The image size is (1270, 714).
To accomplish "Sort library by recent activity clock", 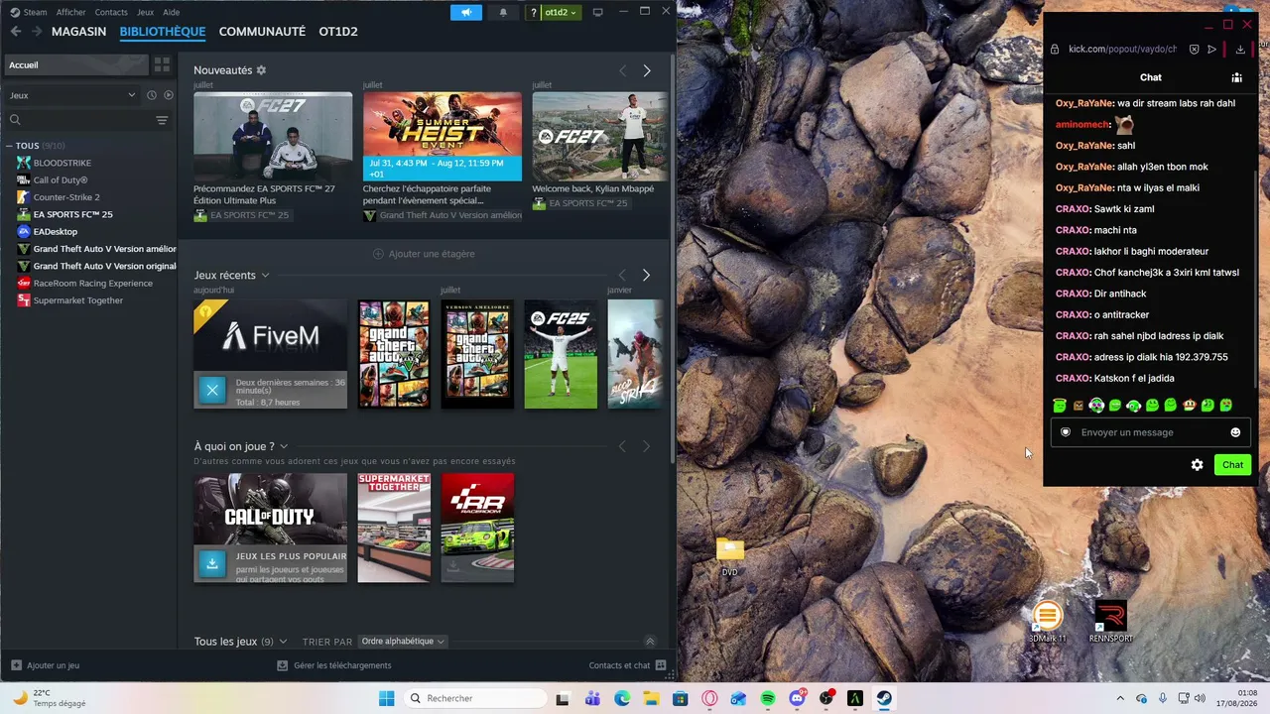I will click(x=151, y=95).
